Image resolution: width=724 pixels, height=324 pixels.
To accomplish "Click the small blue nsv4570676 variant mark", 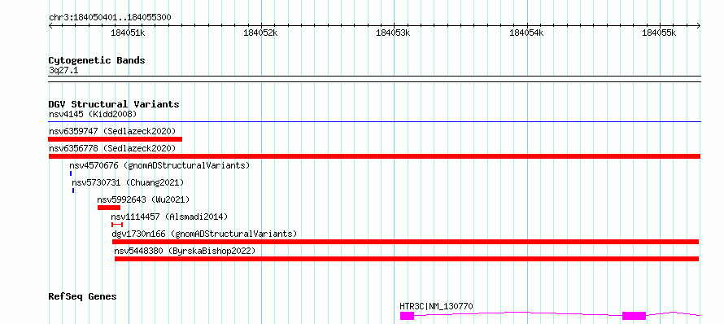I will 71,173.
